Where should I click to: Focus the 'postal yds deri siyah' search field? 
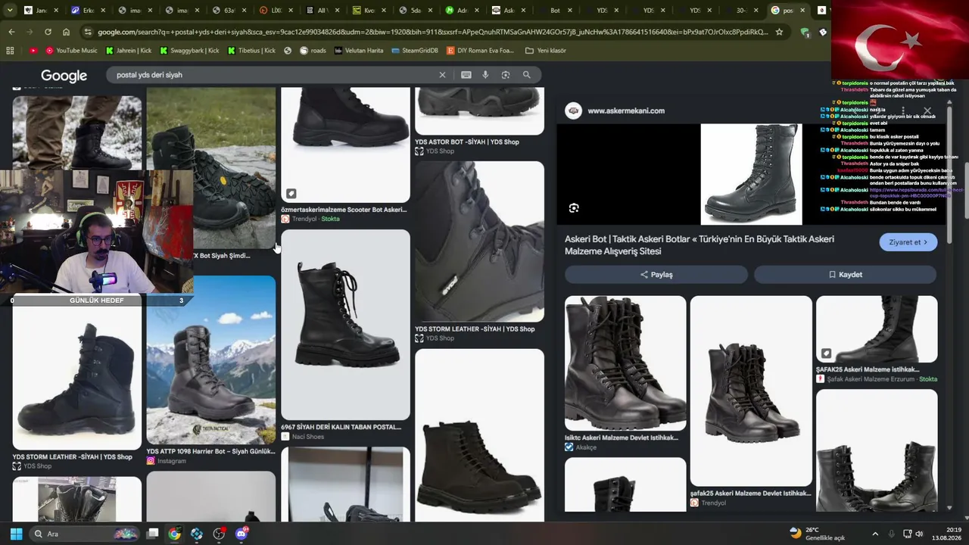coord(273,75)
